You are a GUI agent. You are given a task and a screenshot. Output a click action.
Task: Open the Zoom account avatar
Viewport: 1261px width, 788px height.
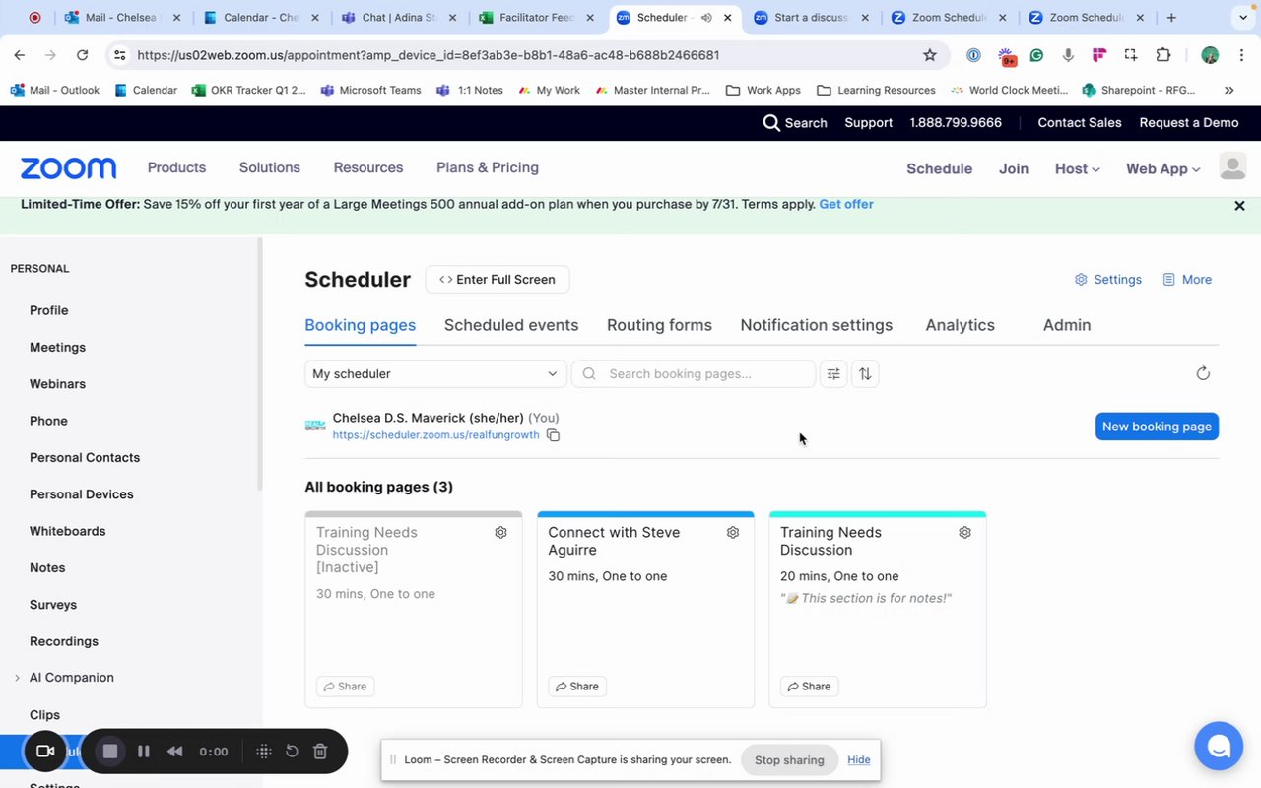tap(1232, 166)
